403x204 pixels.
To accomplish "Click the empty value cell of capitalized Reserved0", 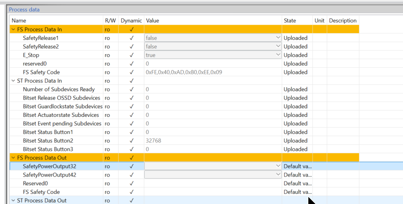I will click(x=213, y=183).
